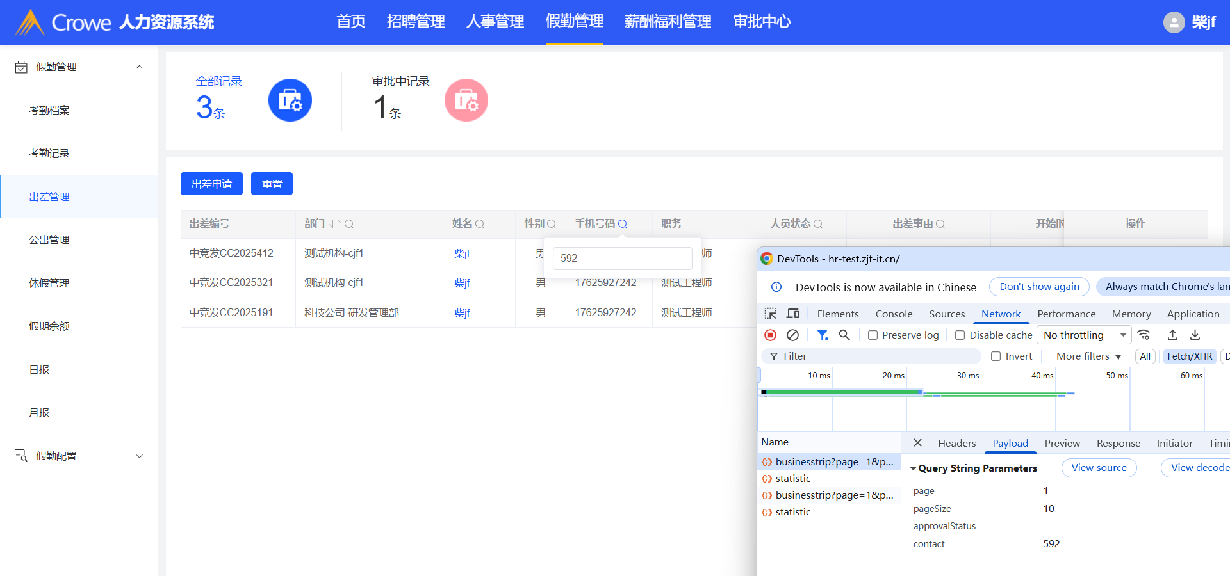
Task: Close the request details panel
Action: click(917, 443)
